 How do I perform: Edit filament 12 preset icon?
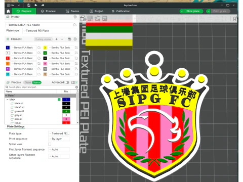(x=76, y=74)
